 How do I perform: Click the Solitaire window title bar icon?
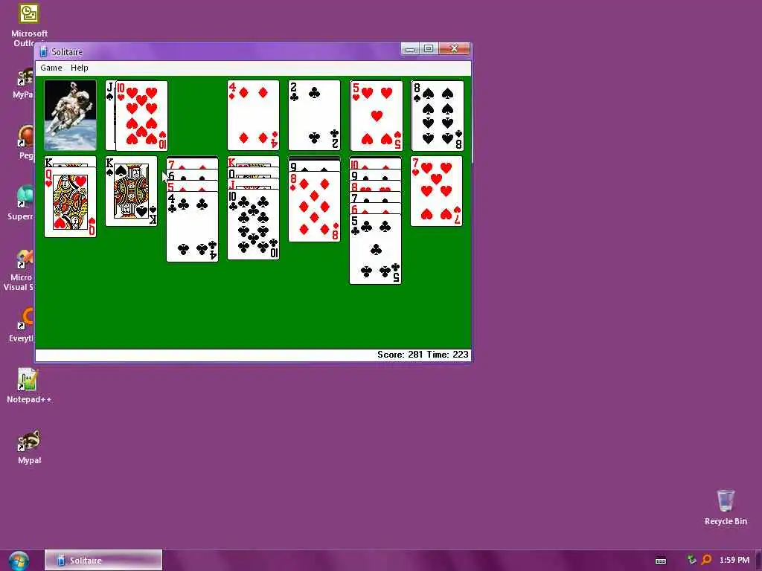tap(43, 51)
